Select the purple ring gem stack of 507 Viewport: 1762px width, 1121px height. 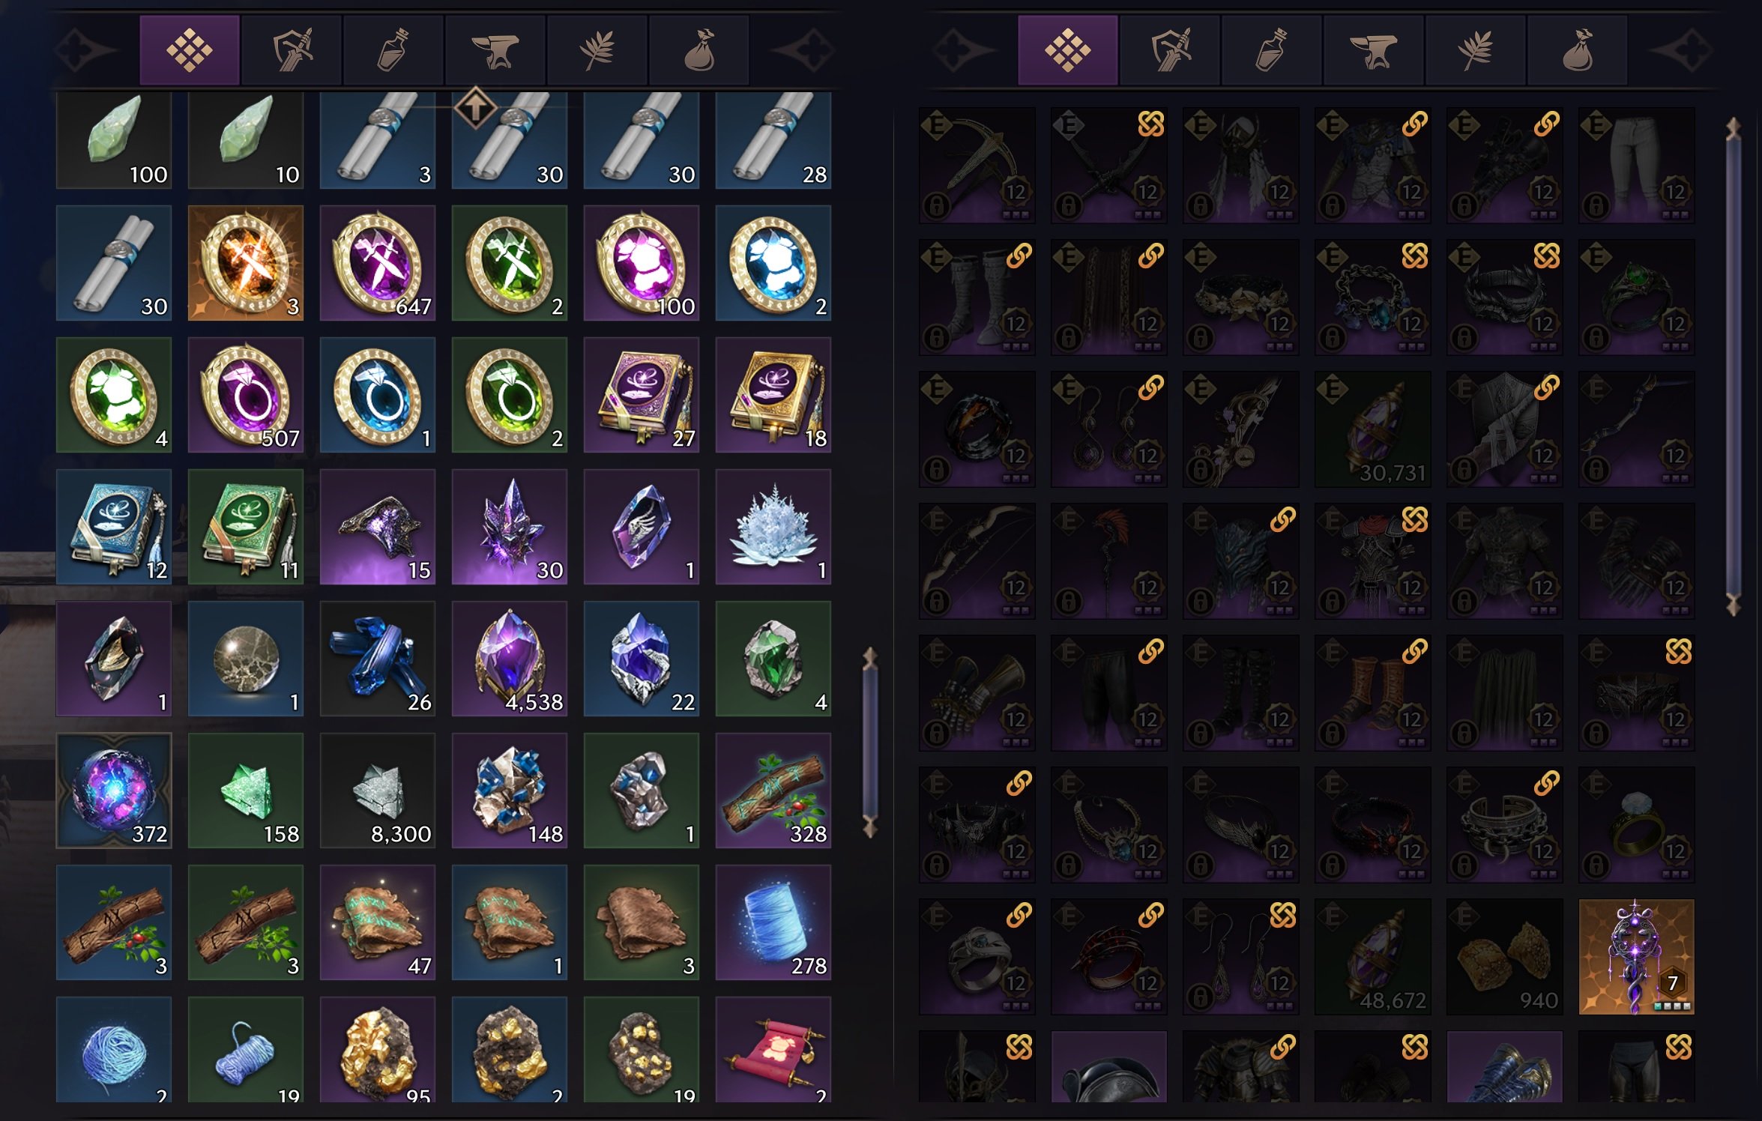pos(246,395)
